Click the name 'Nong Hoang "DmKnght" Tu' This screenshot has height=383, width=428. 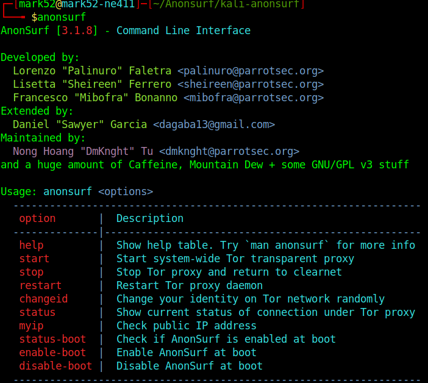83,151
